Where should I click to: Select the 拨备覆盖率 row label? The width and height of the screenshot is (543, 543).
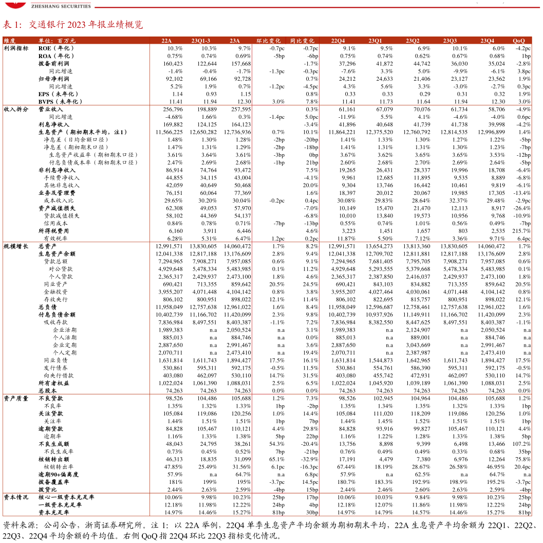(x=53, y=482)
